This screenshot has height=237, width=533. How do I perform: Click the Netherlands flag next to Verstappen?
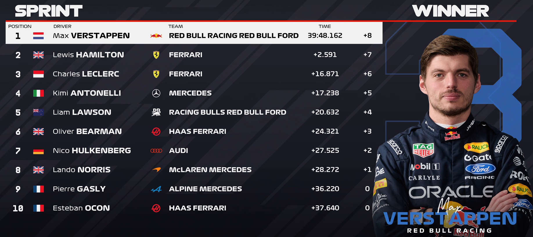point(39,36)
